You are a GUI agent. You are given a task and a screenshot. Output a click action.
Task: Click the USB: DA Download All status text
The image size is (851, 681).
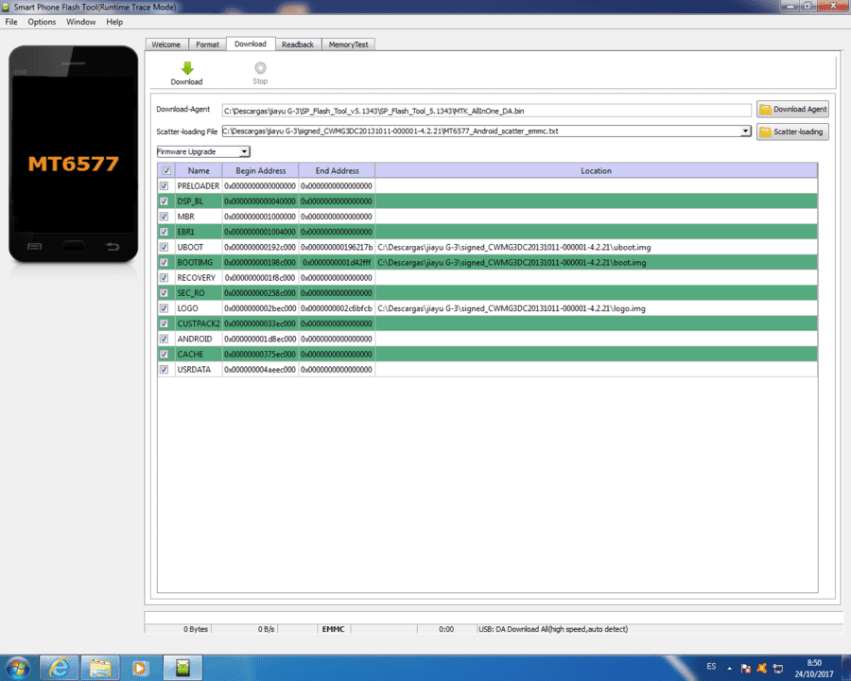tap(553, 629)
